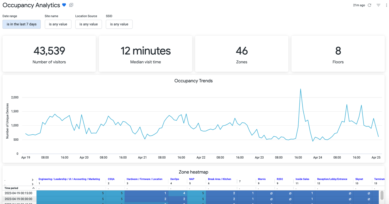Click the Number of visitors tile

(x=49, y=54)
